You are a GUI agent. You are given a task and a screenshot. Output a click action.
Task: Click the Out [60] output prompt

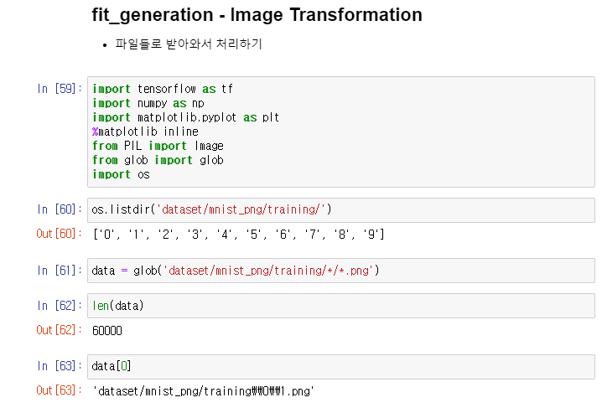(60, 234)
